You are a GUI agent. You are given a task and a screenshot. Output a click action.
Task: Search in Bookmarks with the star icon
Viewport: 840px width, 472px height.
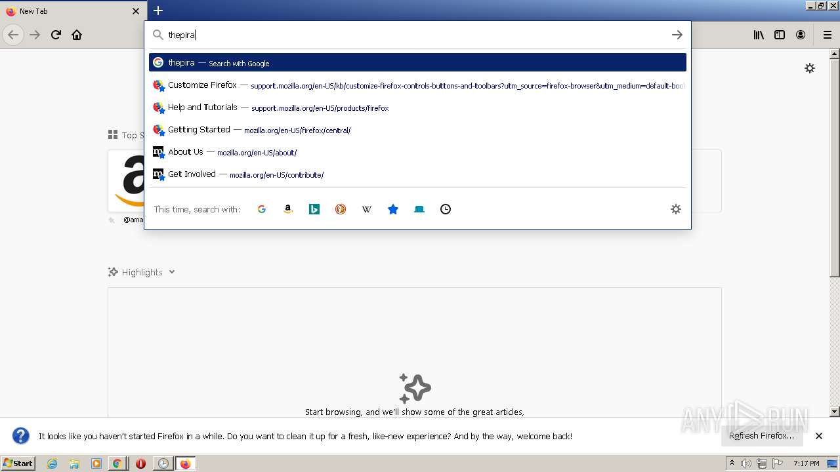point(393,209)
